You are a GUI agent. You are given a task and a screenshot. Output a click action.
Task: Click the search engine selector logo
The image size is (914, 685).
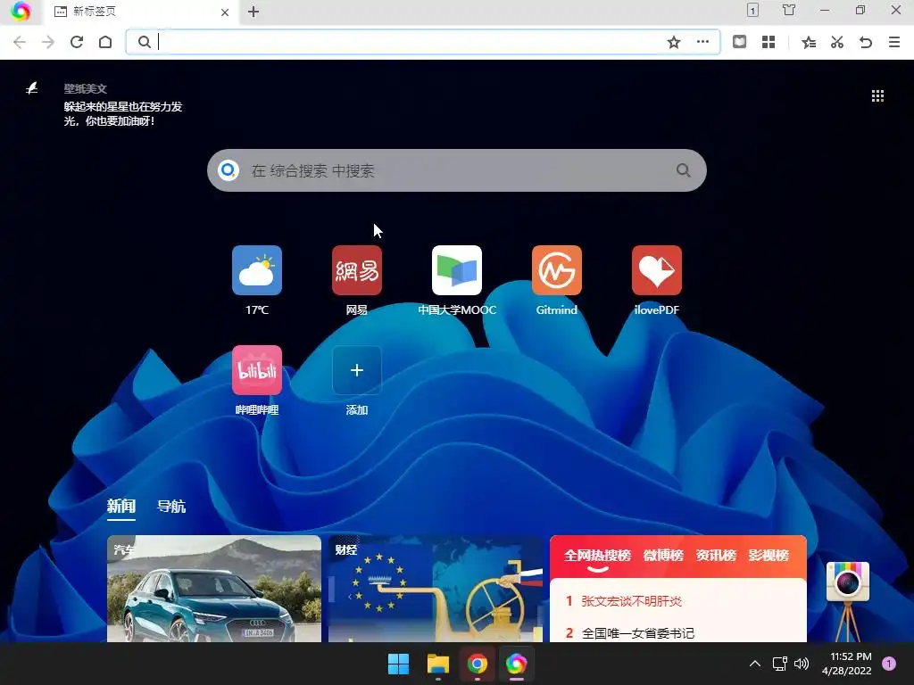228,170
